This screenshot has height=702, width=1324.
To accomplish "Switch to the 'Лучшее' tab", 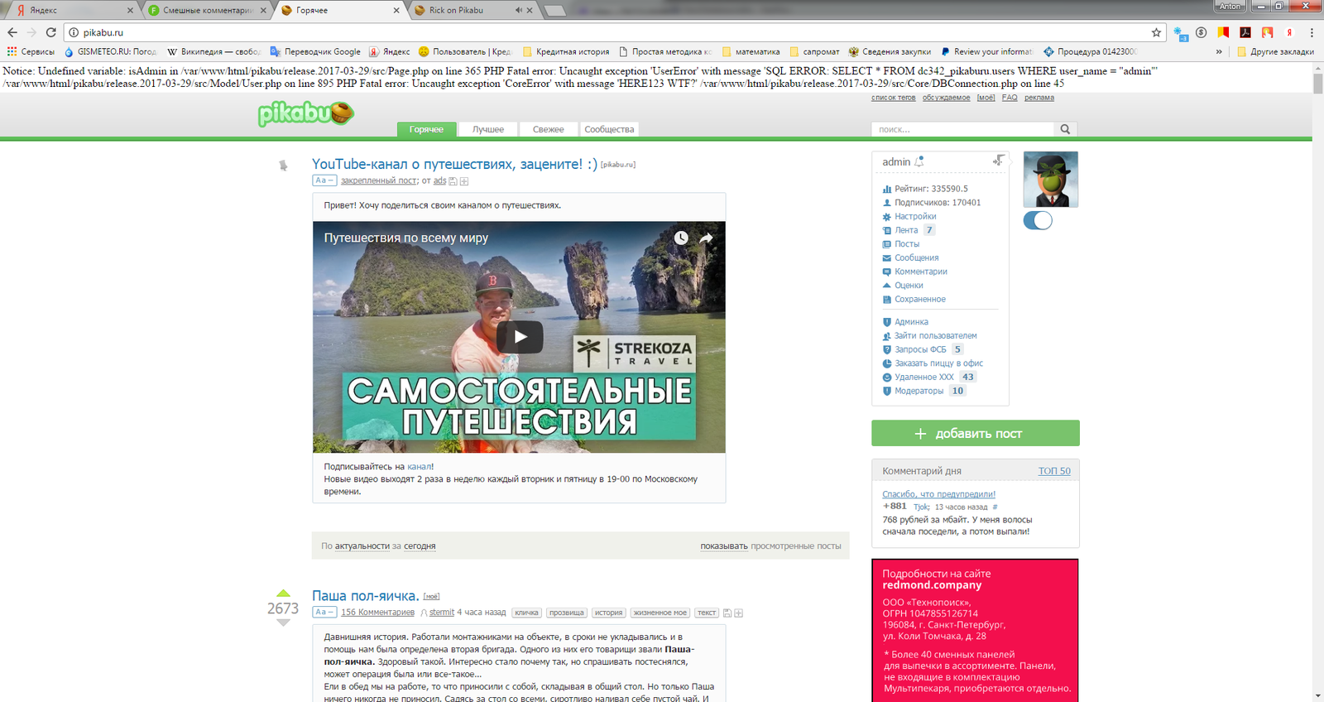I will [487, 129].
